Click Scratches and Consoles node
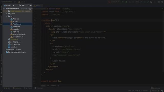This screenshot has width=164, height=92. coord(17,52)
